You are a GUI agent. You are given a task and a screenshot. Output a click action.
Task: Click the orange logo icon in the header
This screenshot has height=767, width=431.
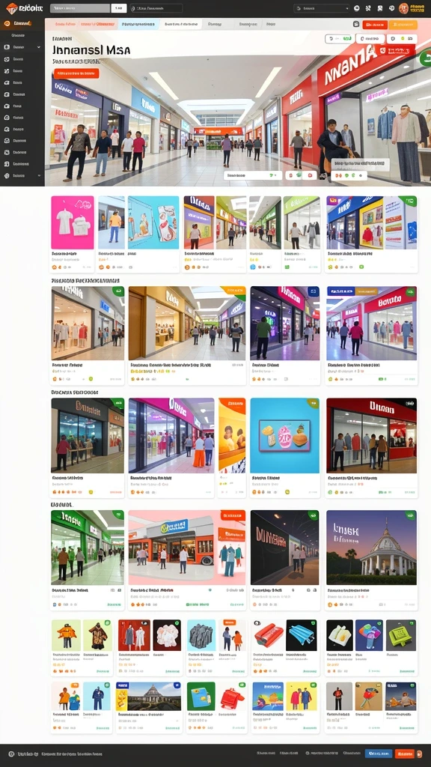point(12,8)
